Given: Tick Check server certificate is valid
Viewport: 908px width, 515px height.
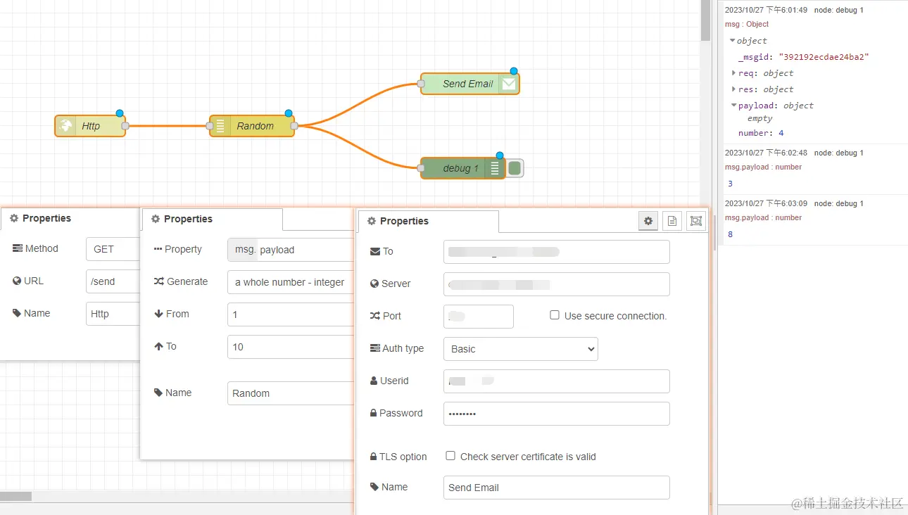Looking at the screenshot, I should click(450, 456).
